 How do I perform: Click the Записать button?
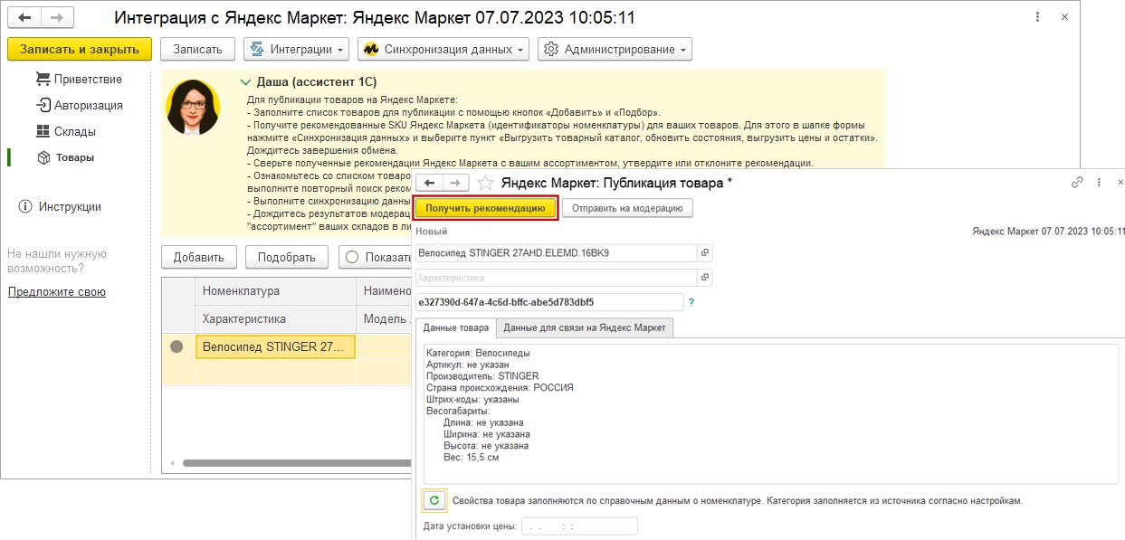197,49
